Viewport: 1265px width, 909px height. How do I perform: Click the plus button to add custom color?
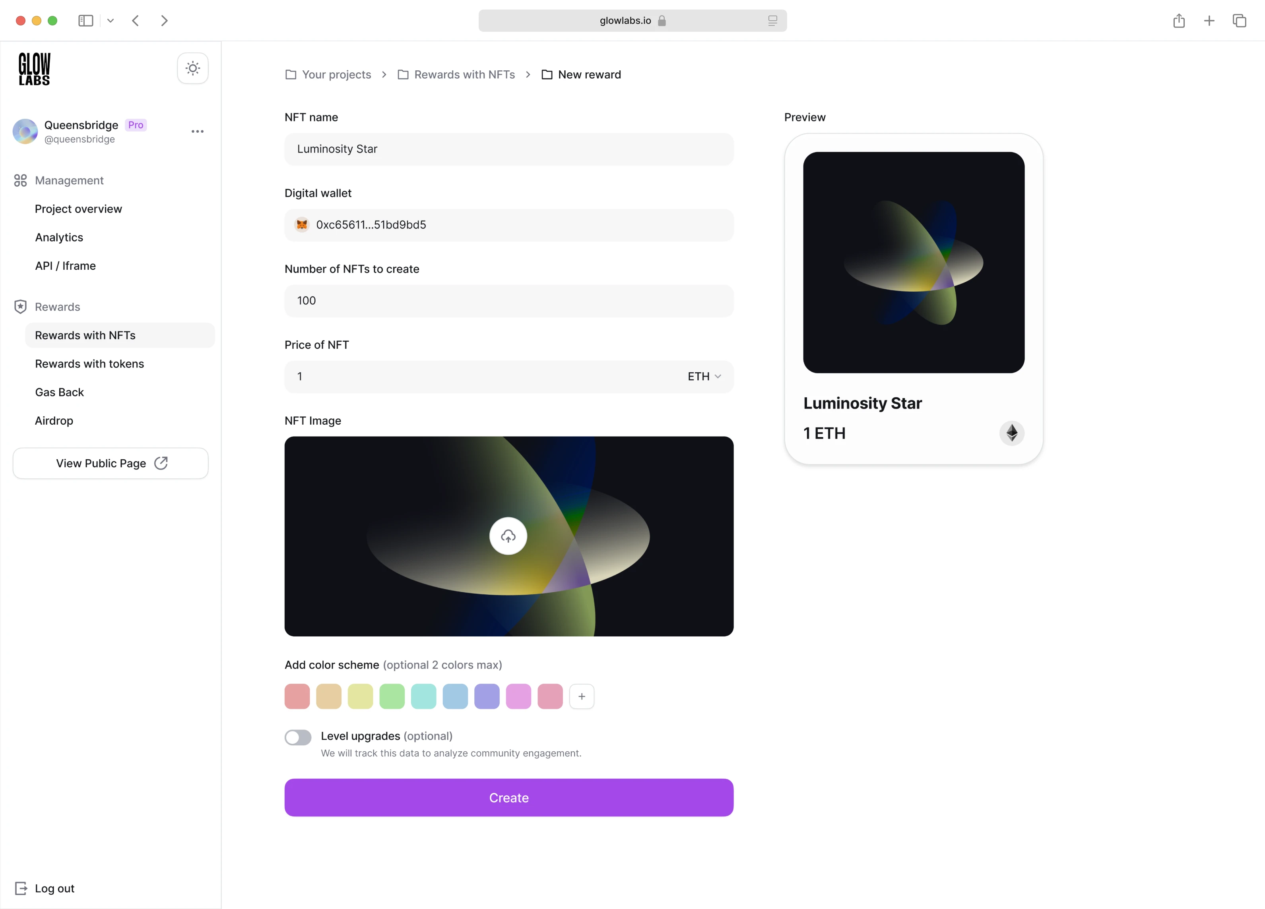click(581, 696)
